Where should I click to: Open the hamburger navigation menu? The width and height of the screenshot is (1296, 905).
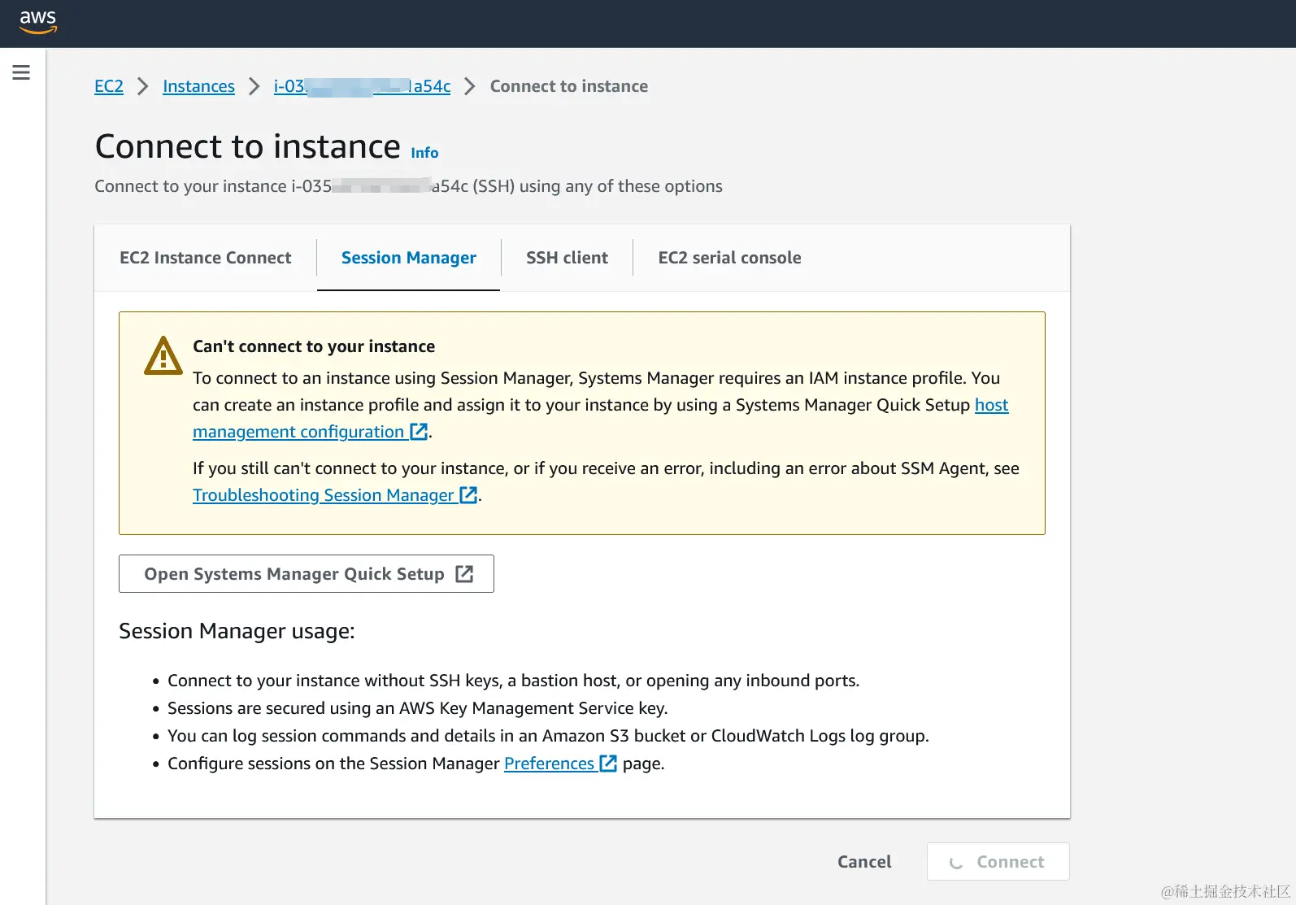click(x=21, y=72)
